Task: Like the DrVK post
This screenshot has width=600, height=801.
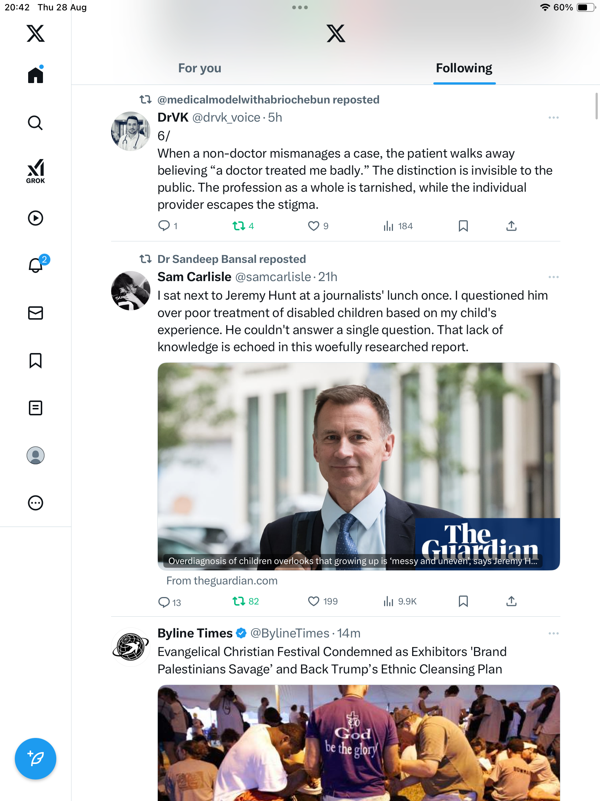Action: 314,226
